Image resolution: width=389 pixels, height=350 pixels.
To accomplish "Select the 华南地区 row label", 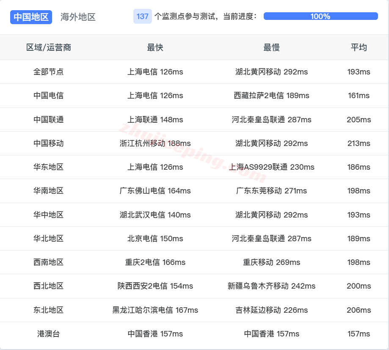I will coord(48,191).
